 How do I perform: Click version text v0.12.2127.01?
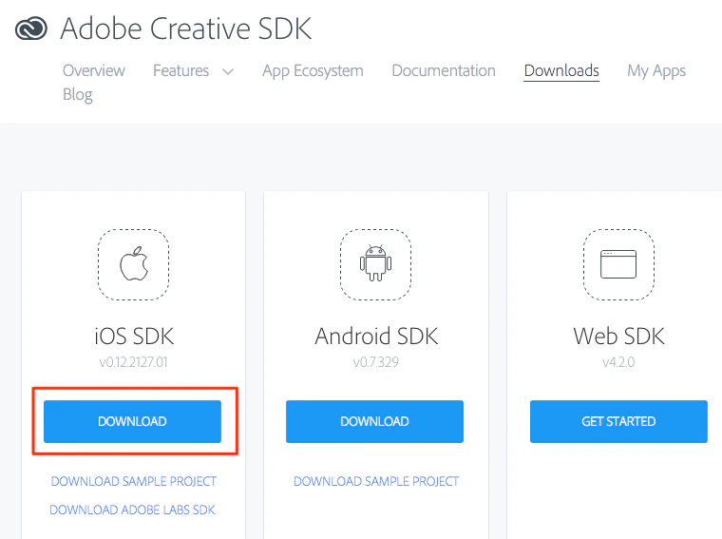134,362
